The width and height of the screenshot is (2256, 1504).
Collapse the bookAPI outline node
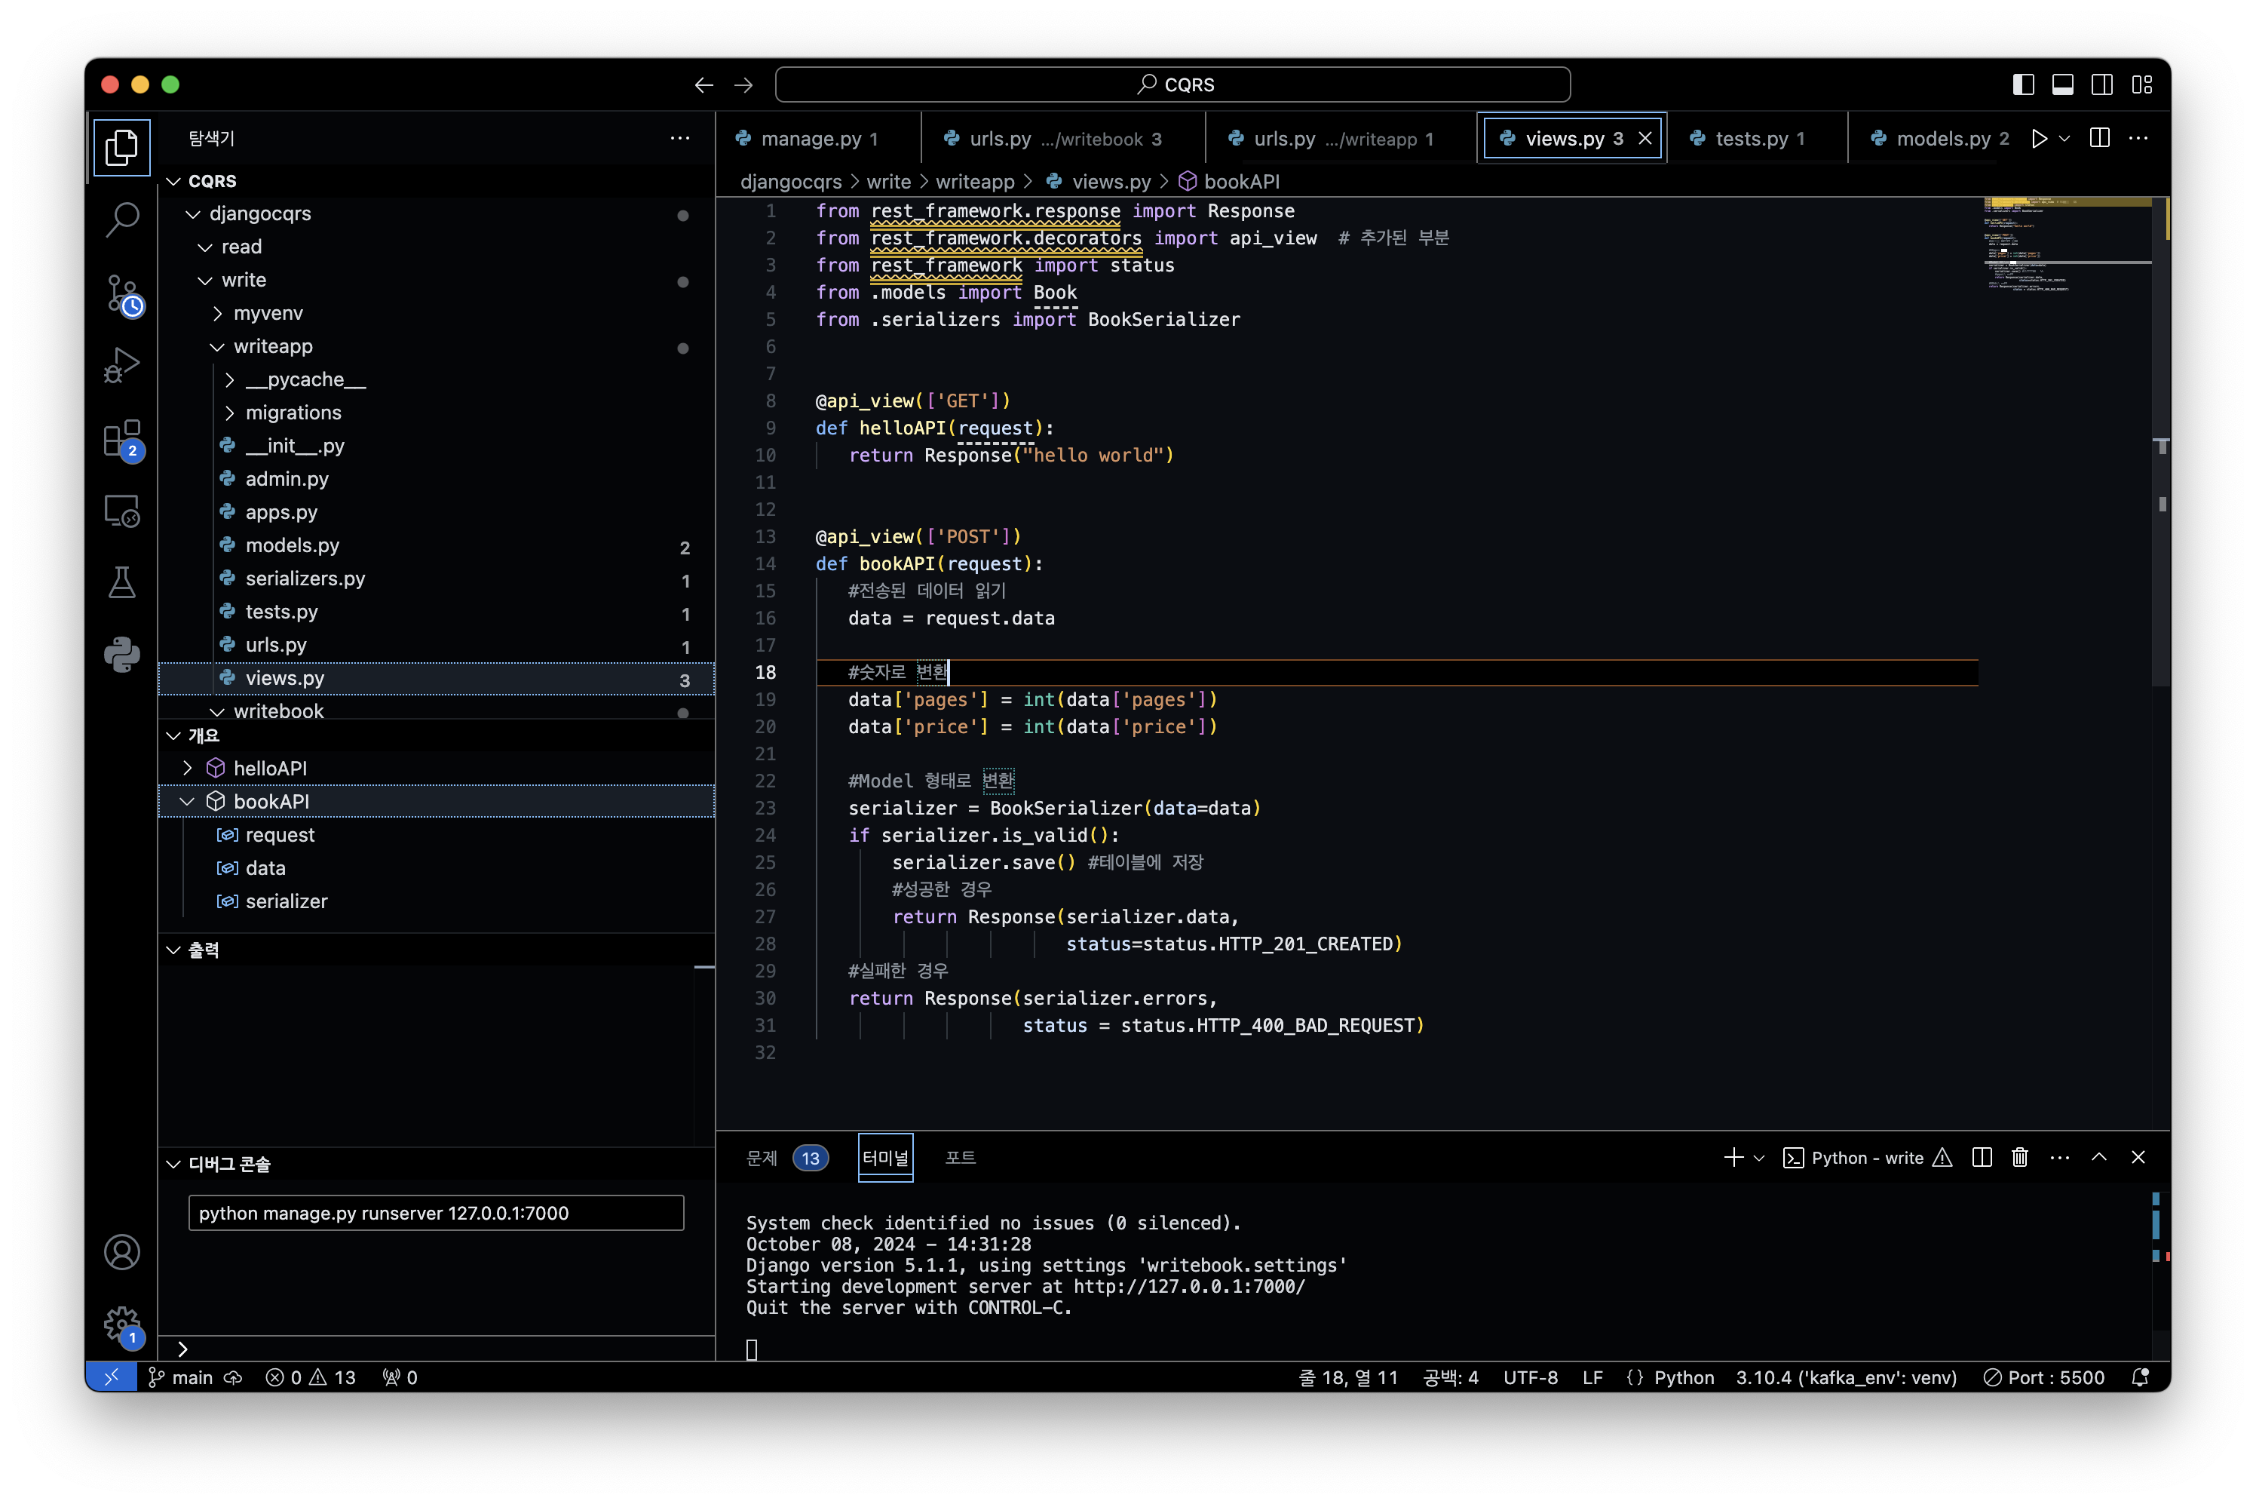[x=187, y=802]
